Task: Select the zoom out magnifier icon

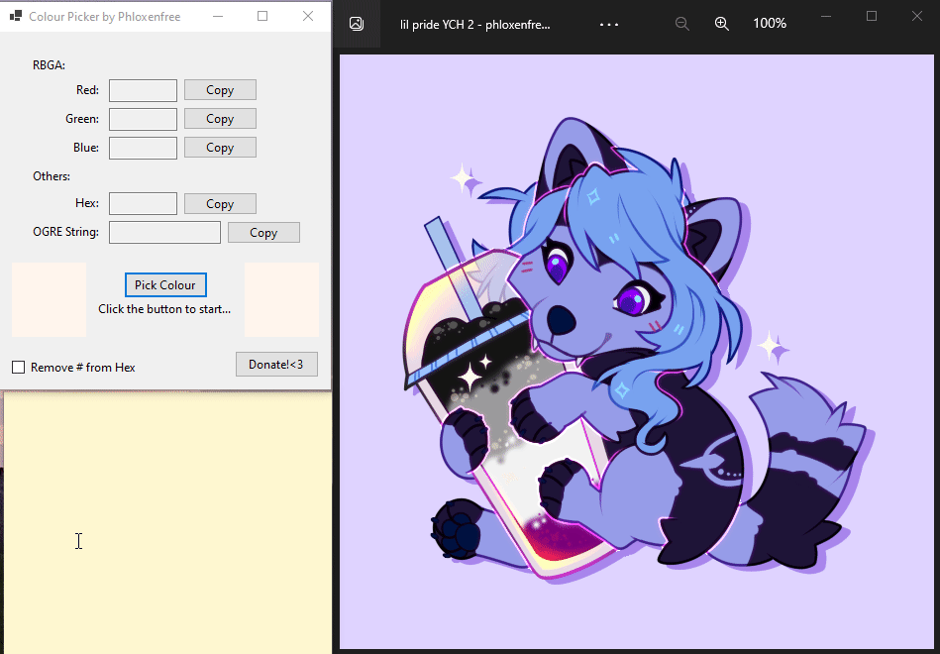Action: tap(682, 23)
